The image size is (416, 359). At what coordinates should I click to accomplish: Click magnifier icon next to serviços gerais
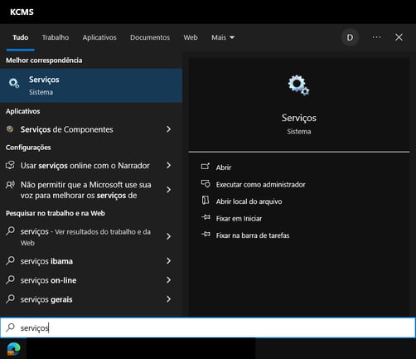click(x=10, y=298)
